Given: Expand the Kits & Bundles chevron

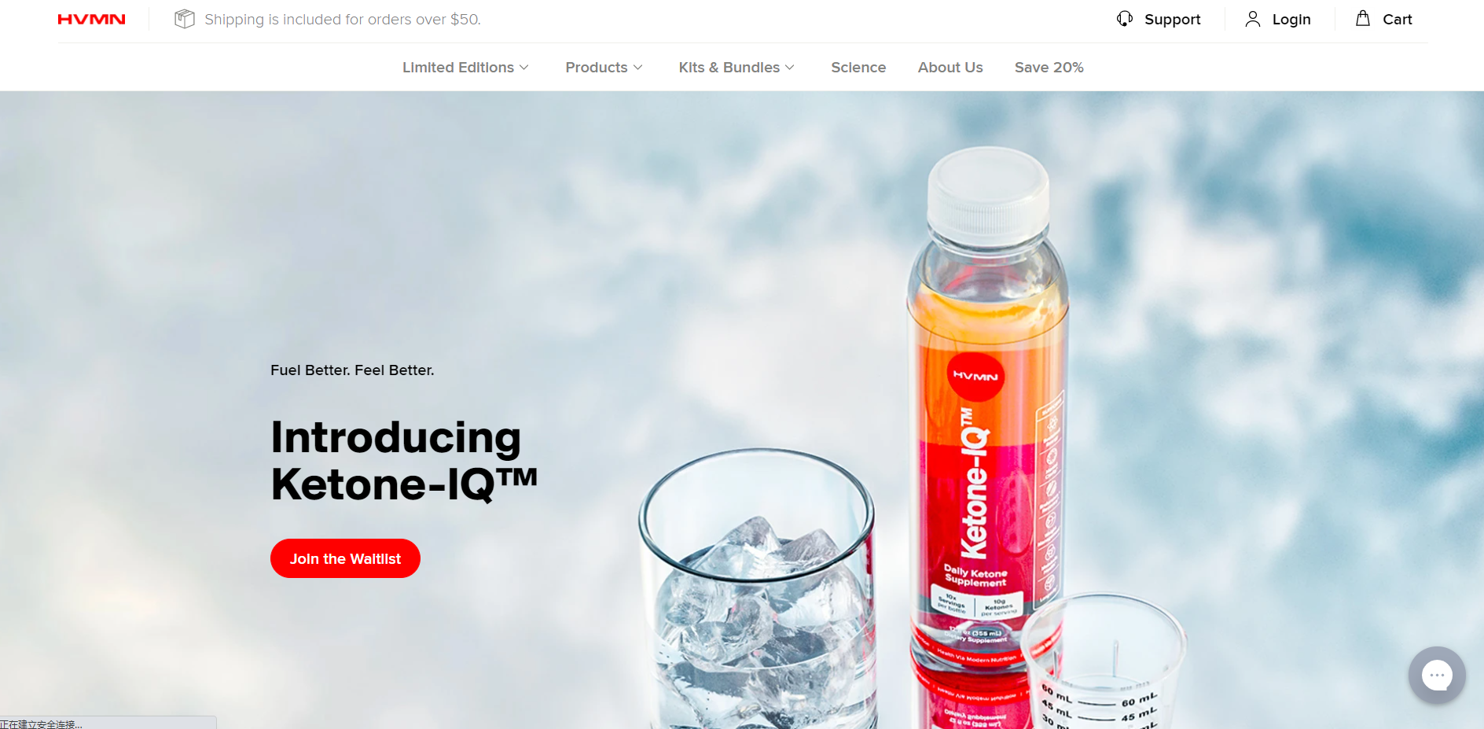Looking at the screenshot, I should click(x=790, y=68).
